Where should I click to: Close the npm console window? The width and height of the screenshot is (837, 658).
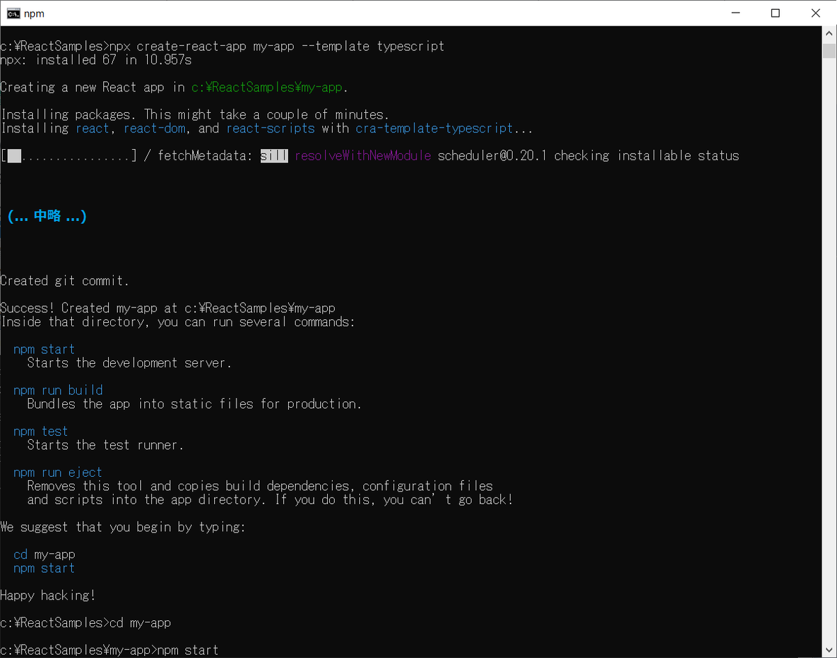pyautogui.click(x=815, y=13)
